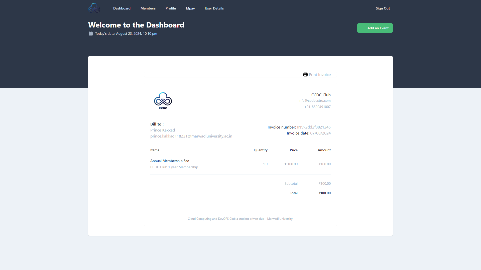Click the calendar icon beside today's date

[x=91, y=33]
